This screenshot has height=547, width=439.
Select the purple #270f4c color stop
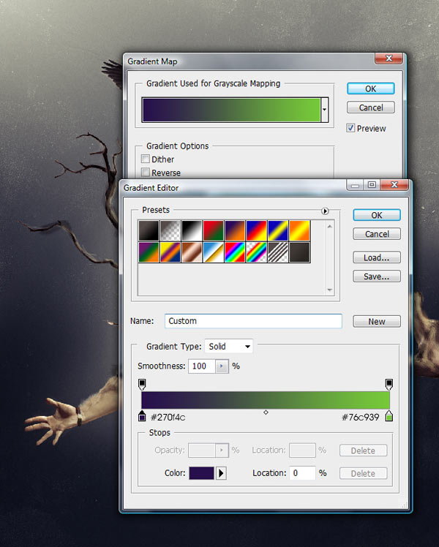tap(142, 416)
